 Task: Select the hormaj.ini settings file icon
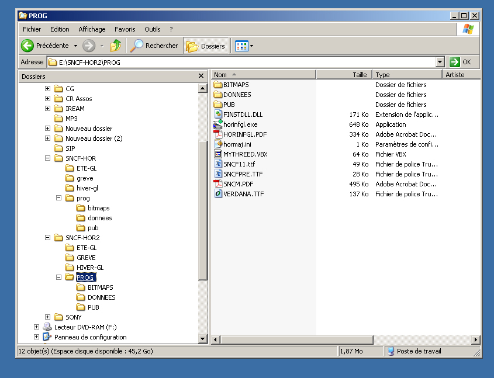click(x=218, y=144)
